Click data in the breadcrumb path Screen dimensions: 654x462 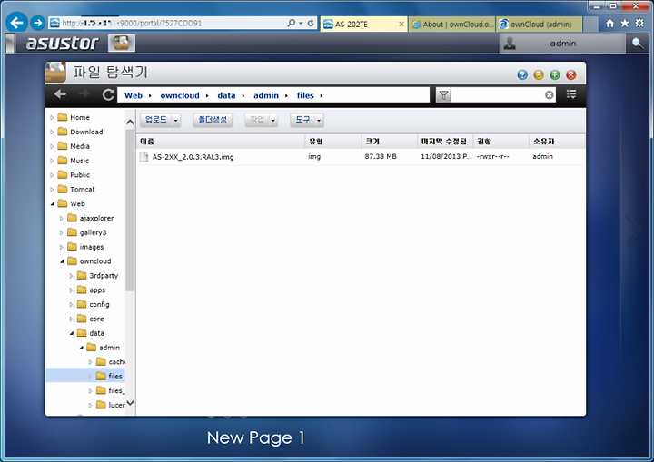coord(226,95)
